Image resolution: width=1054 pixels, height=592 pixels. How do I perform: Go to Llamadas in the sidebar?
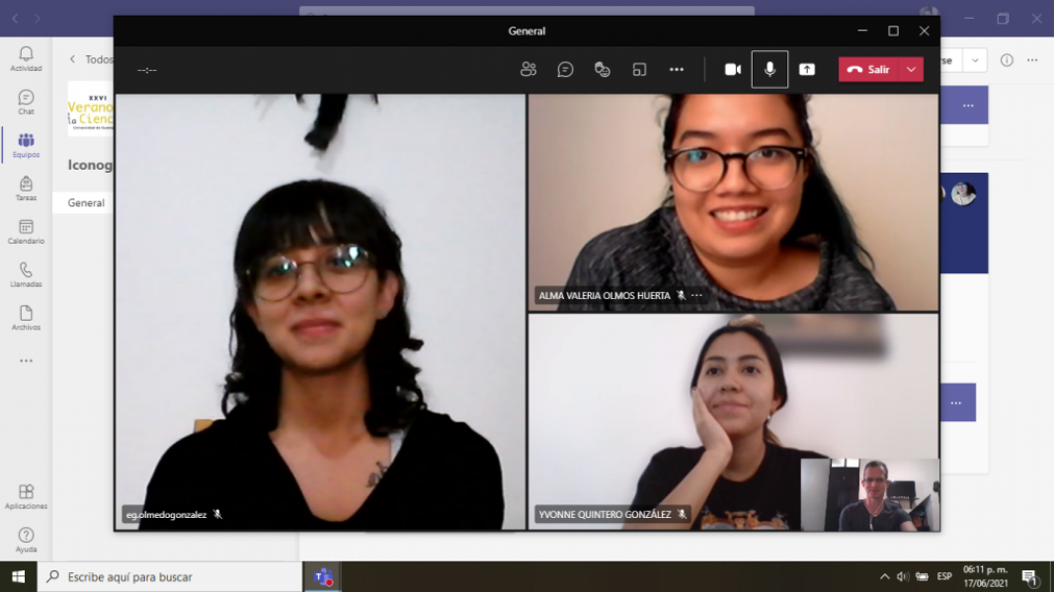click(26, 275)
